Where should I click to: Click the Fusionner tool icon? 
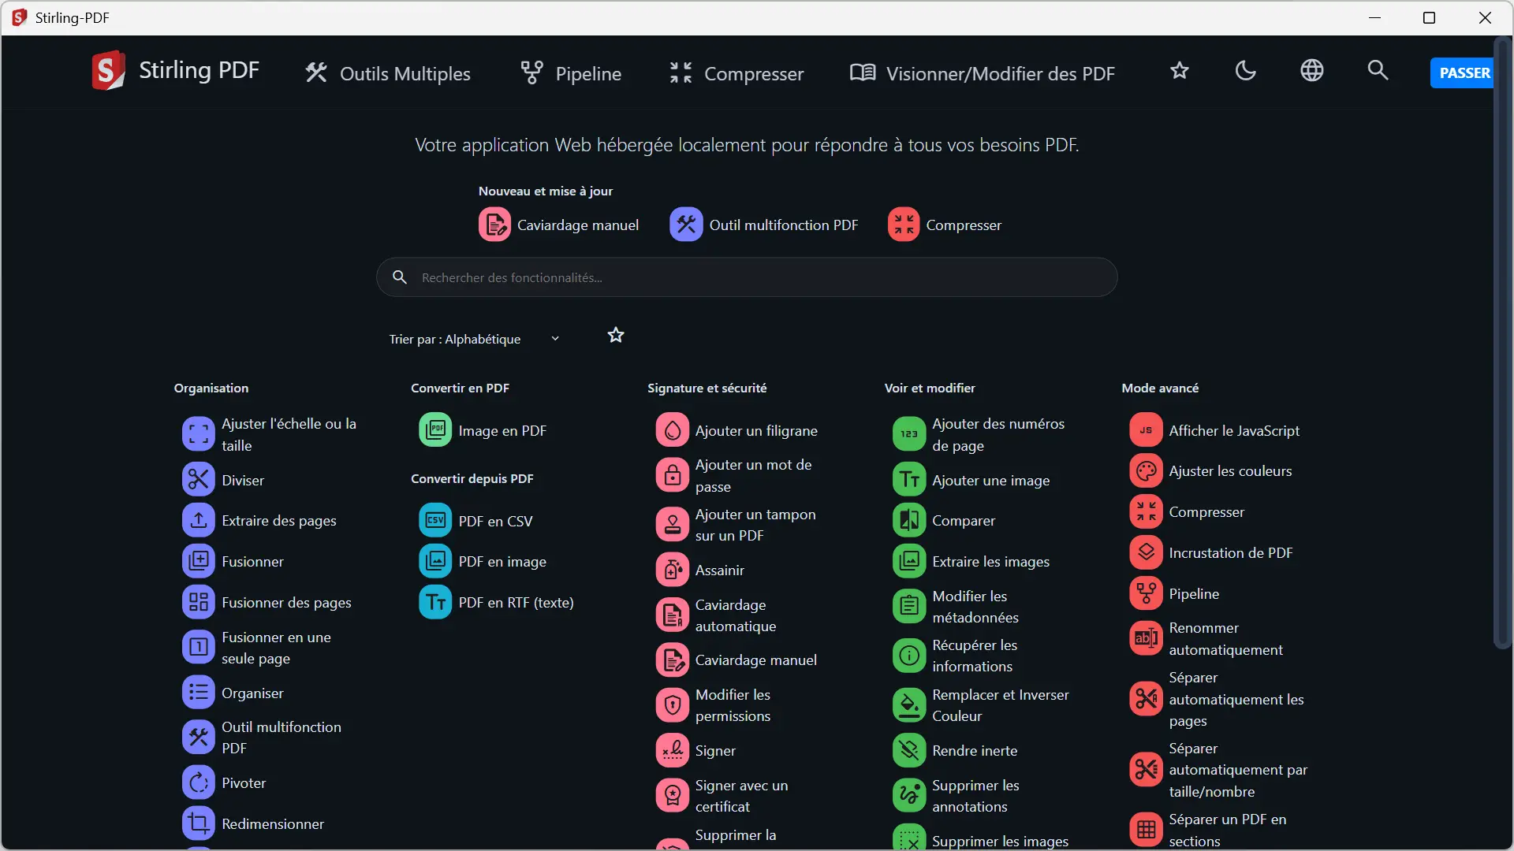coord(198,561)
